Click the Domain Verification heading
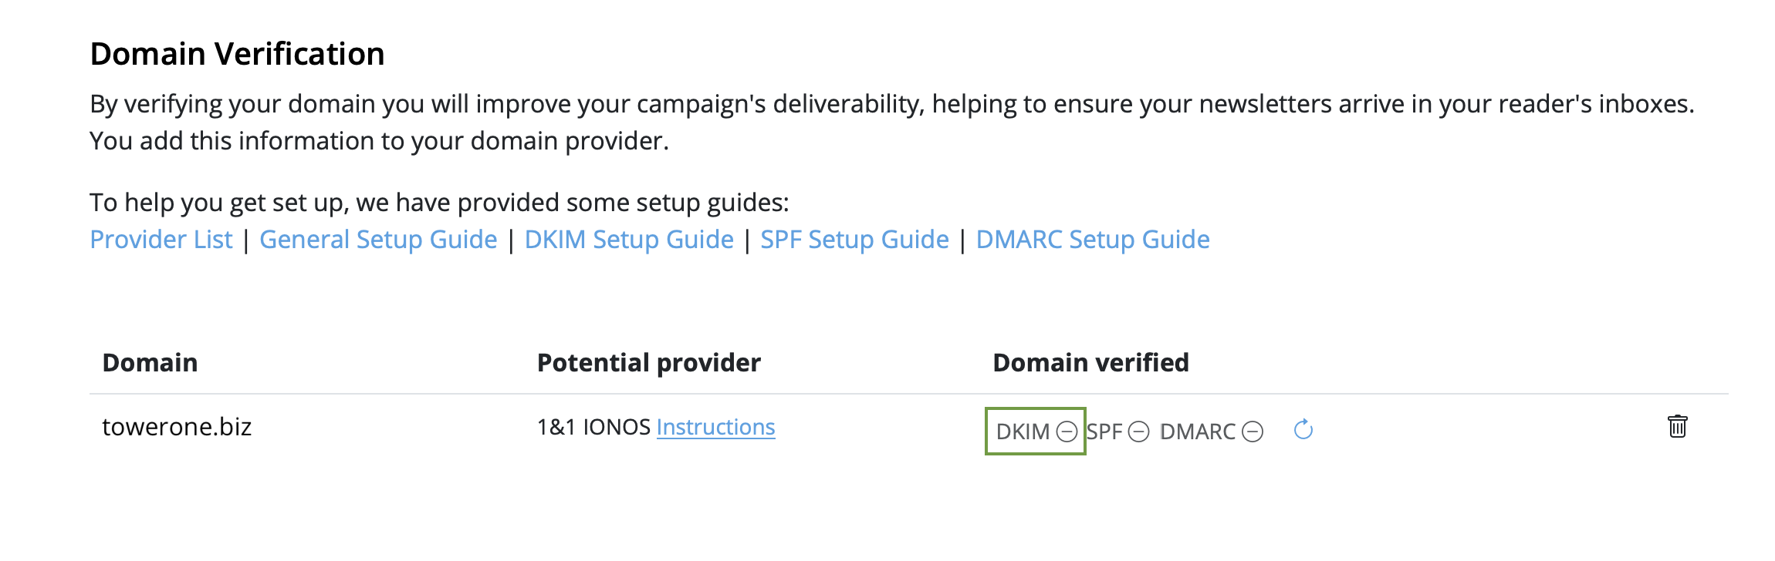The image size is (1775, 561). click(x=237, y=54)
